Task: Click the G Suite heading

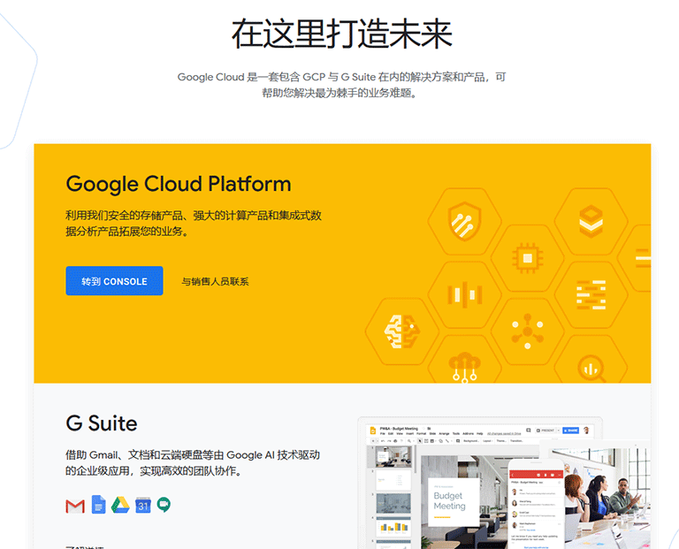Action: coord(101,423)
